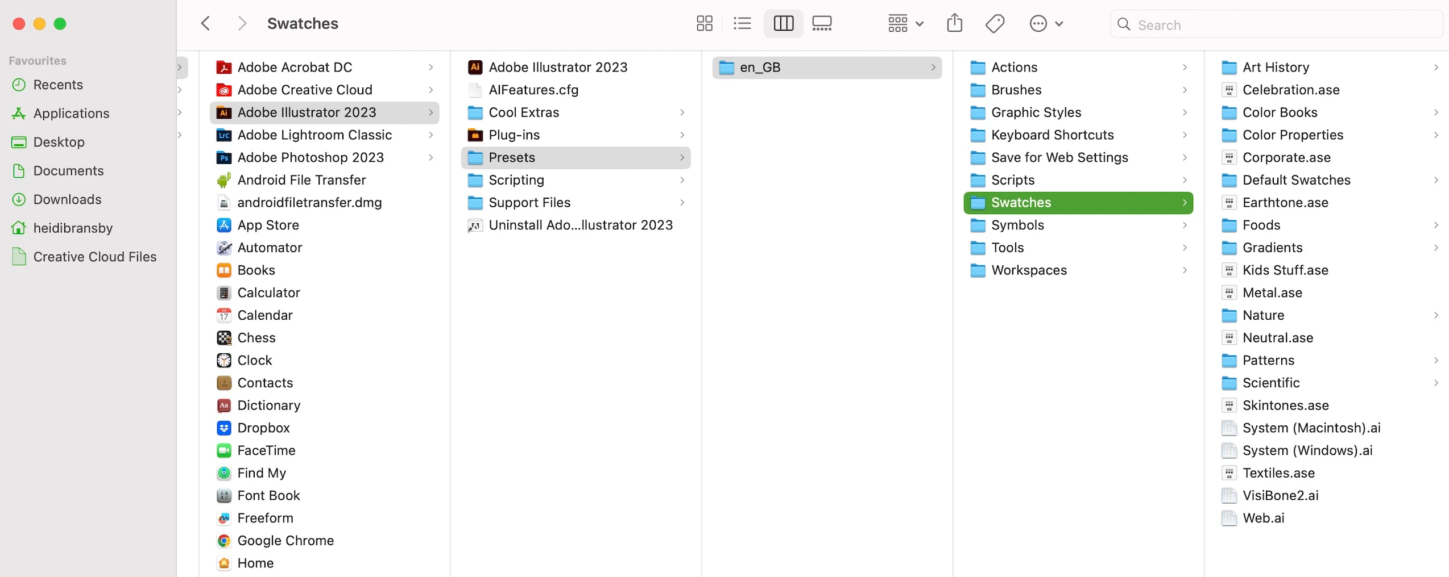The height and width of the screenshot is (577, 1449).
Task: Open the More actions ellipsis menu
Action: pos(1046,24)
